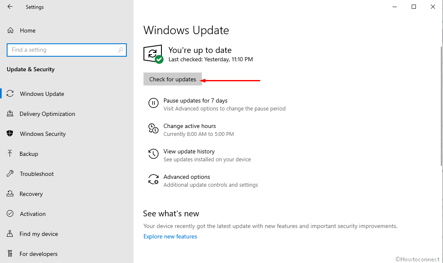Screen dimensions: 443x263
Task: Click the vertical scrollbar of the update page
Action: tap(441, 106)
